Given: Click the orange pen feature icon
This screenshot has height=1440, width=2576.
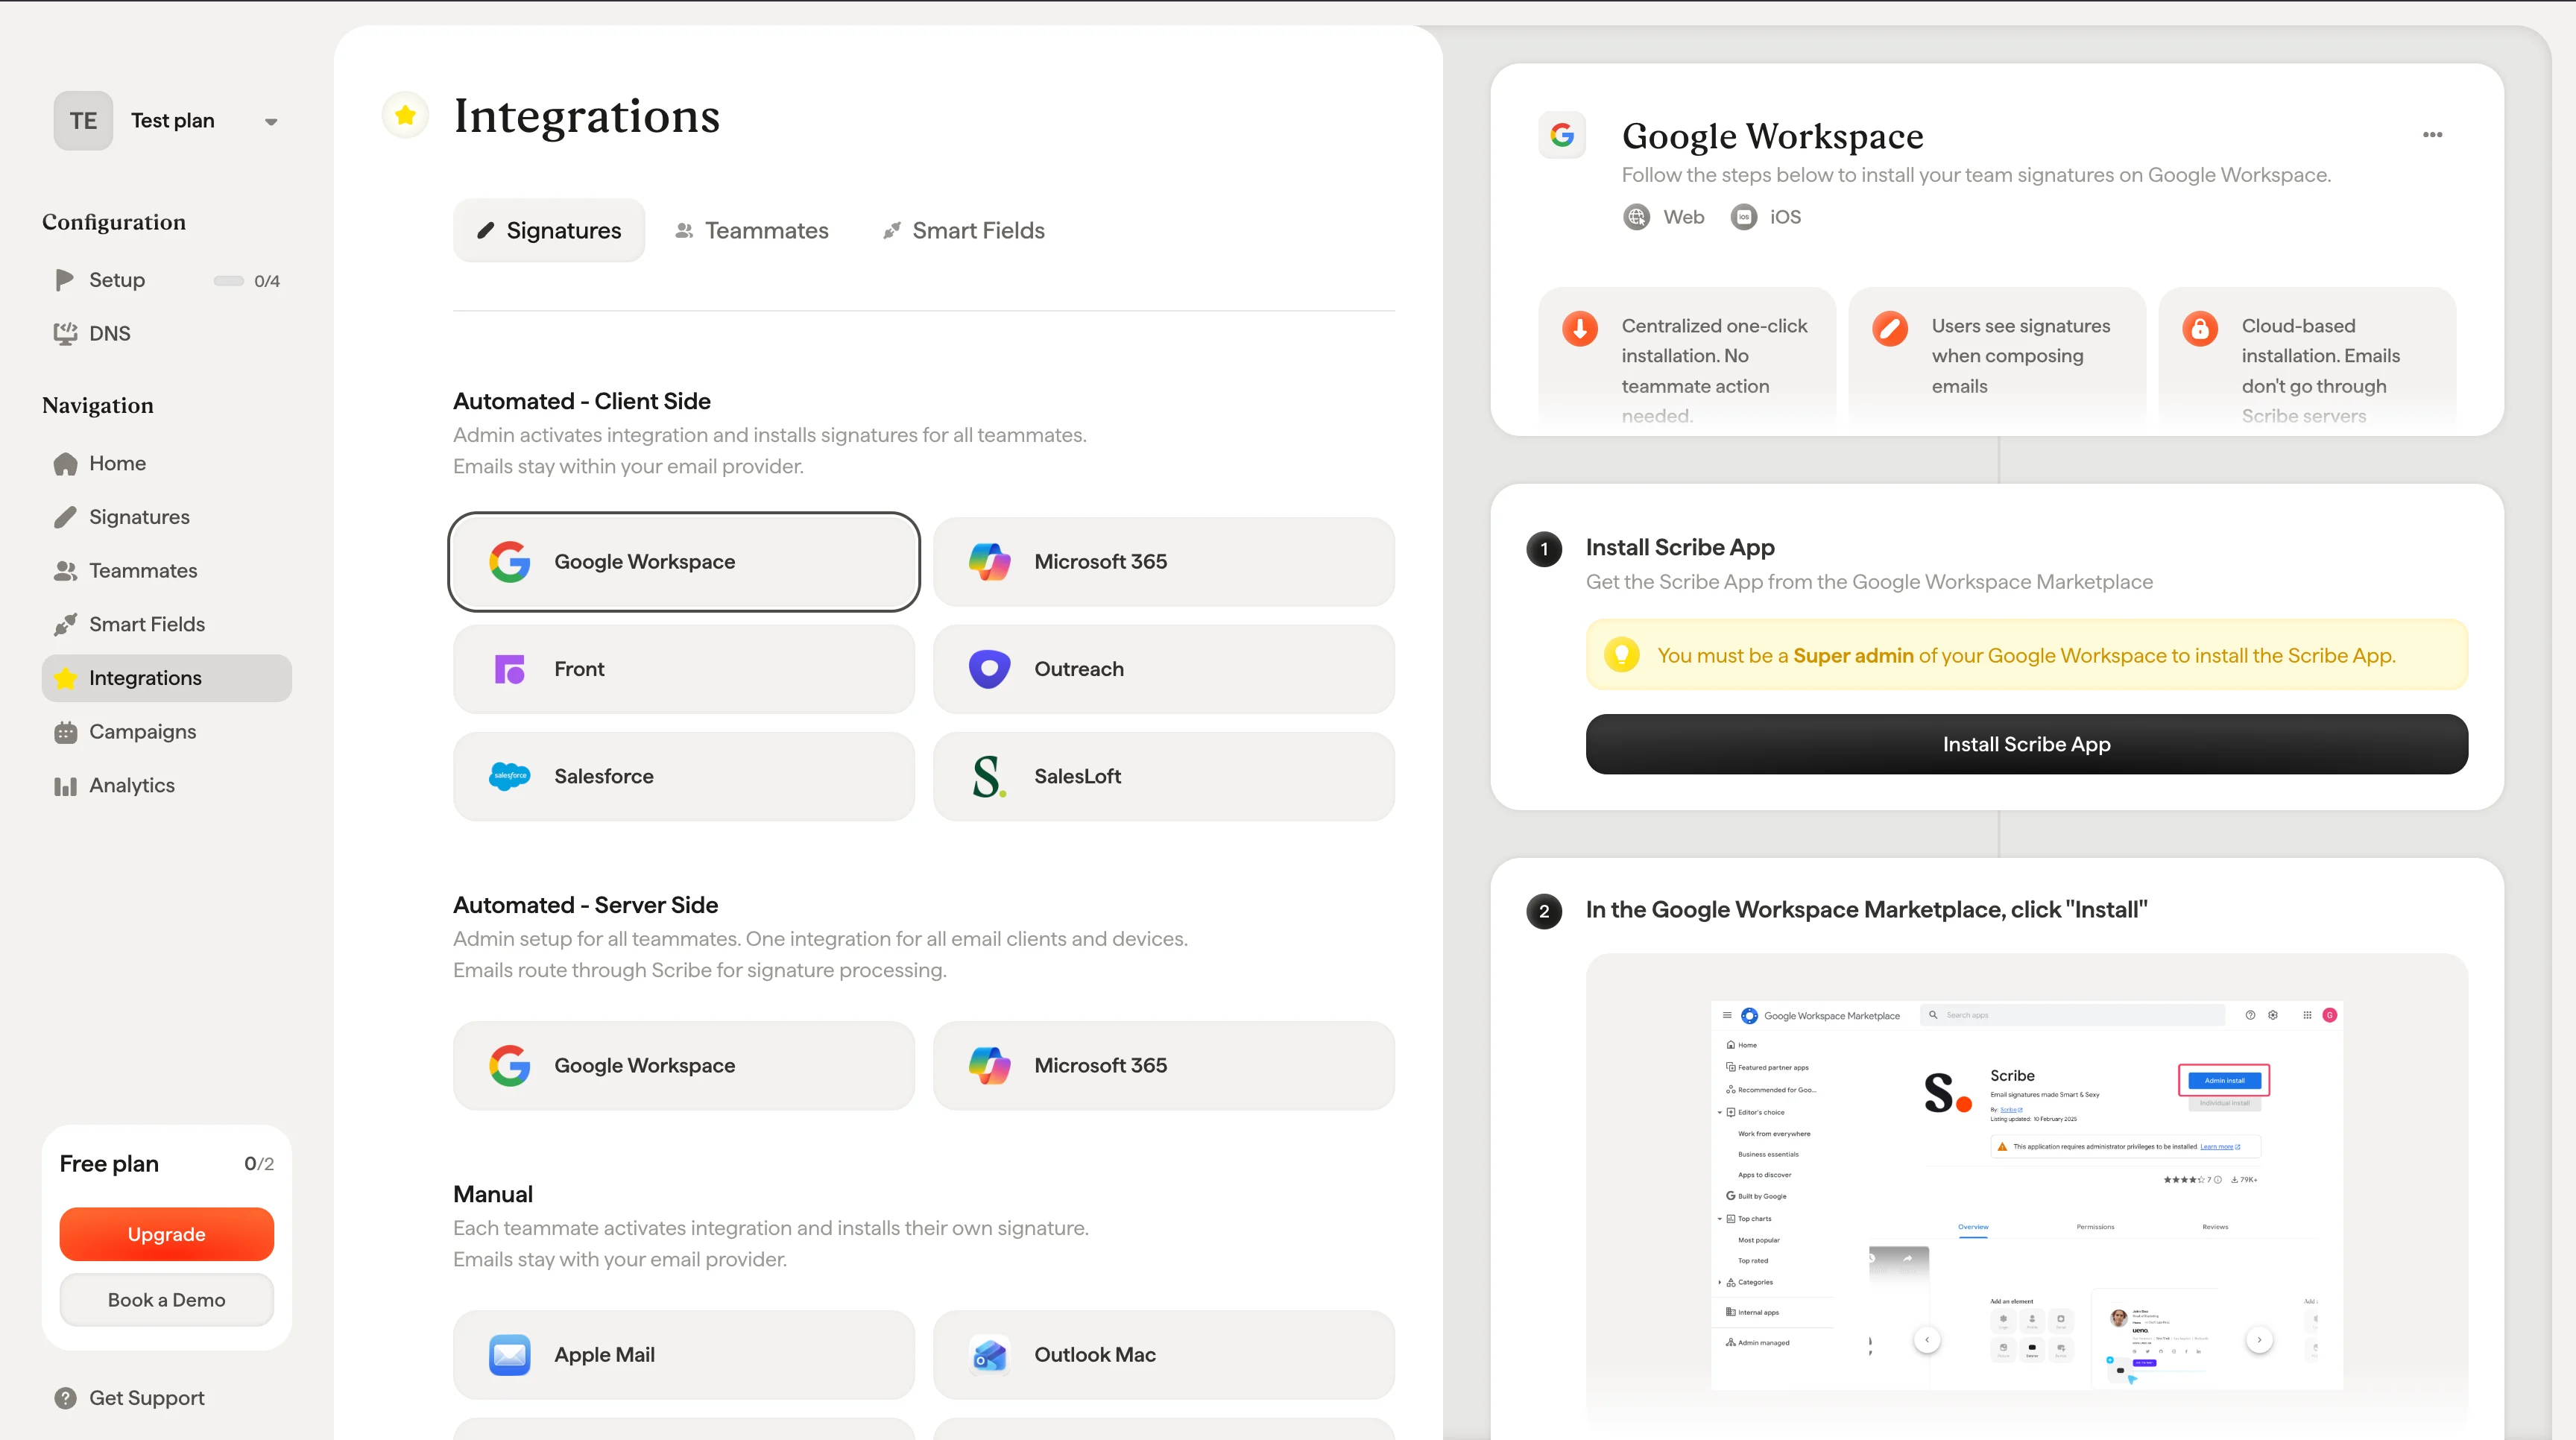Looking at the screenshot, I should 1890,328.
